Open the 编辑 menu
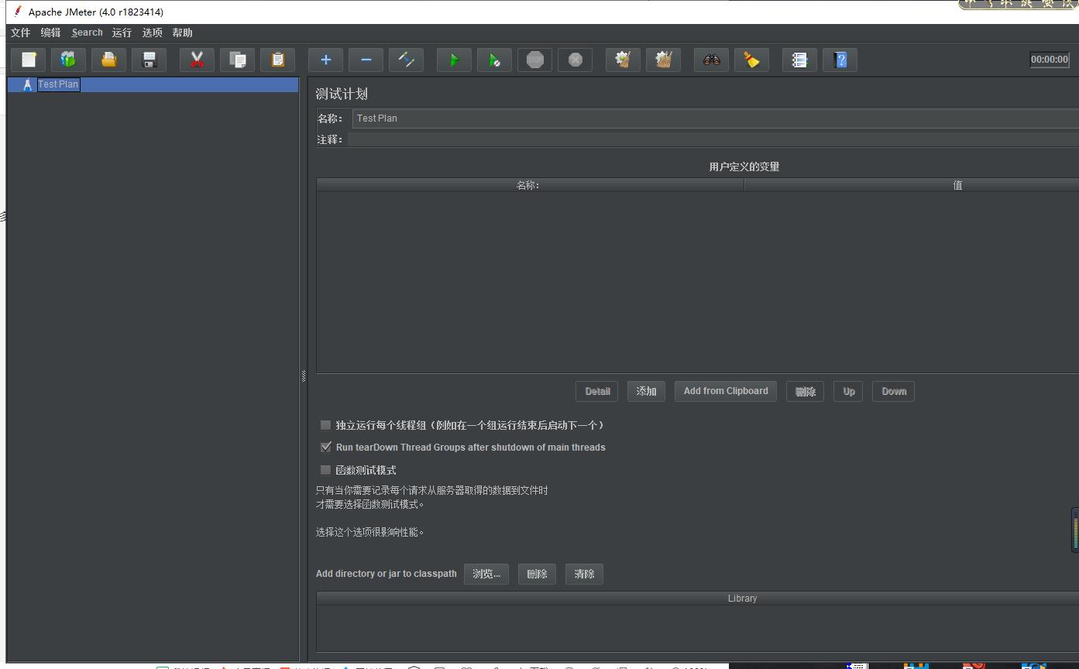Screen dimensions: 1079x669 [x=50, y=33]
